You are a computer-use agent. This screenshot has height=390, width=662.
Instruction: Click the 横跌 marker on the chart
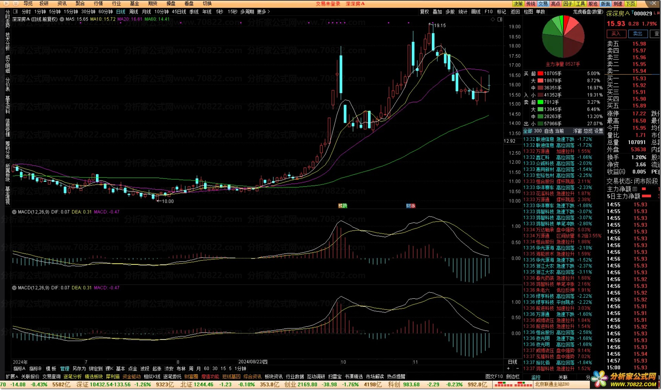[343, 206]
